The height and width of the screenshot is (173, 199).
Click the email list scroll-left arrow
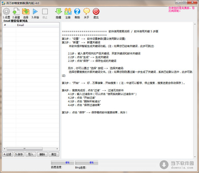pyautogui.click(x=5, y=149)
